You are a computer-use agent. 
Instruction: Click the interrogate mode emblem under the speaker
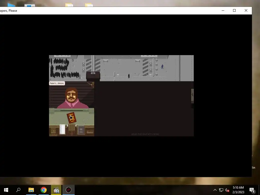(x=72, y=133)
